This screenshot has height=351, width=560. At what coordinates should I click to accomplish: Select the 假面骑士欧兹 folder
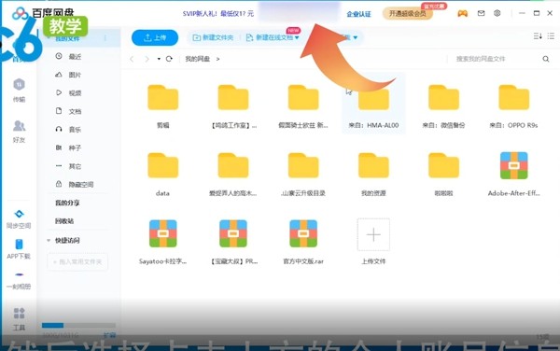(303, 106)
